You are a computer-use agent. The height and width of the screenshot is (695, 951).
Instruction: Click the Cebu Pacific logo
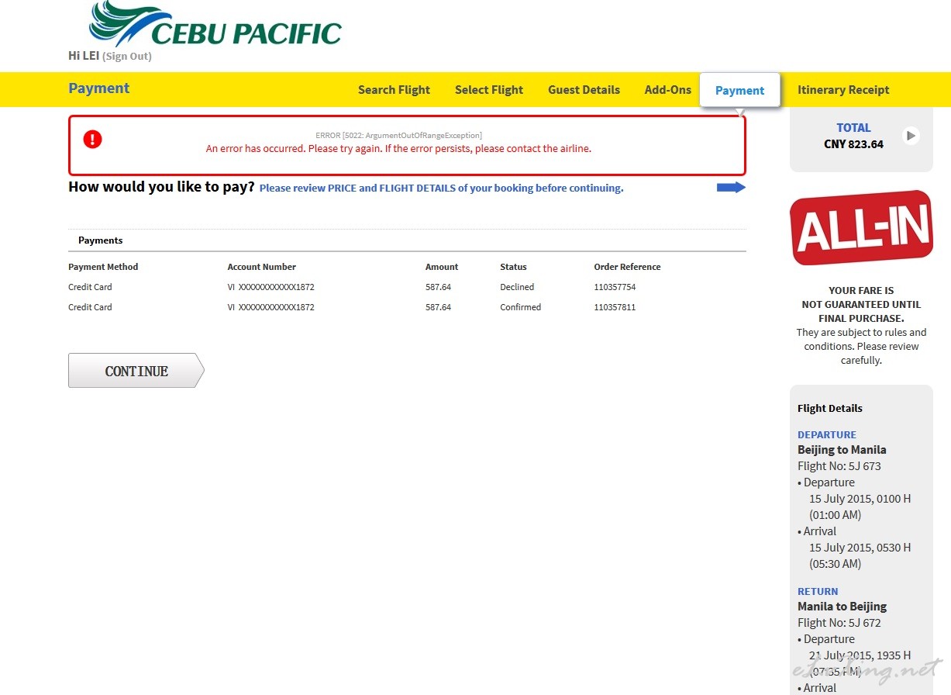click(x=215, y=24)
